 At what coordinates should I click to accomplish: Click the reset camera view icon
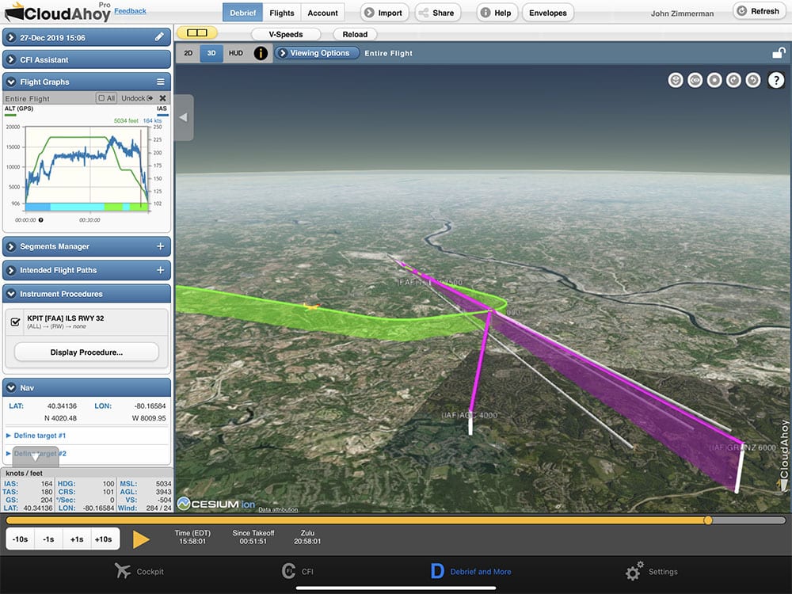click(x=714, y=80)
